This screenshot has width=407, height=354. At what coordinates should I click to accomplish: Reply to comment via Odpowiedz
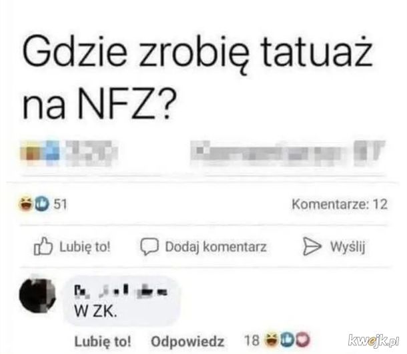[x=187, y=341]
